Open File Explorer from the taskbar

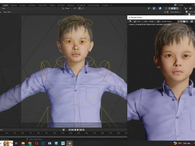[x=23, y=143]
